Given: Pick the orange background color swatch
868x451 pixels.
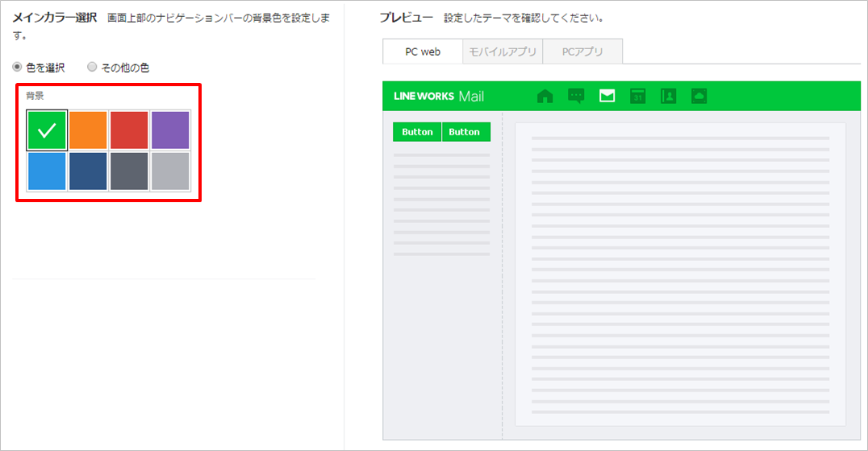Looking at the screenshot, I should coord(88,130).
